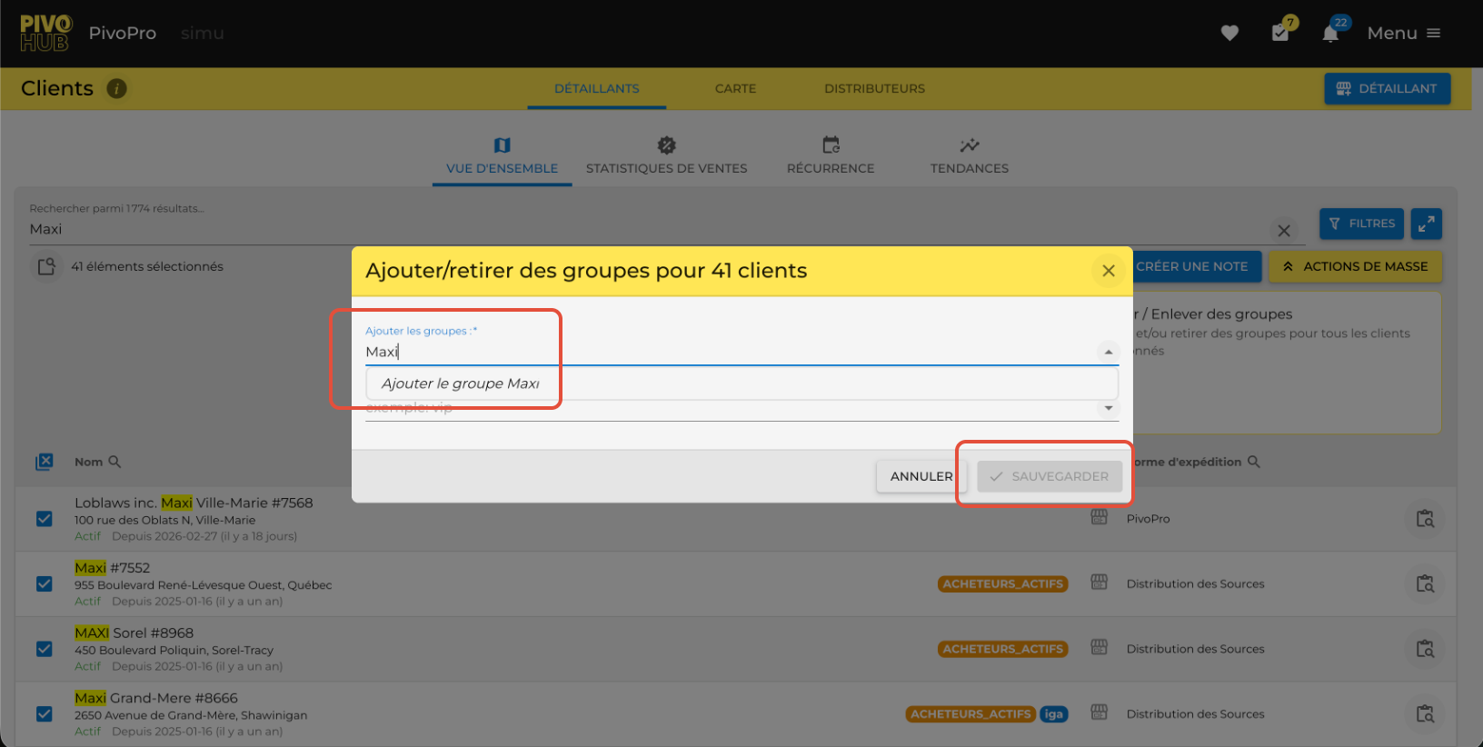The width and height of the screenshot is (1483, 747).
Task: Click the info icon next to Clients
Action: 116,89
